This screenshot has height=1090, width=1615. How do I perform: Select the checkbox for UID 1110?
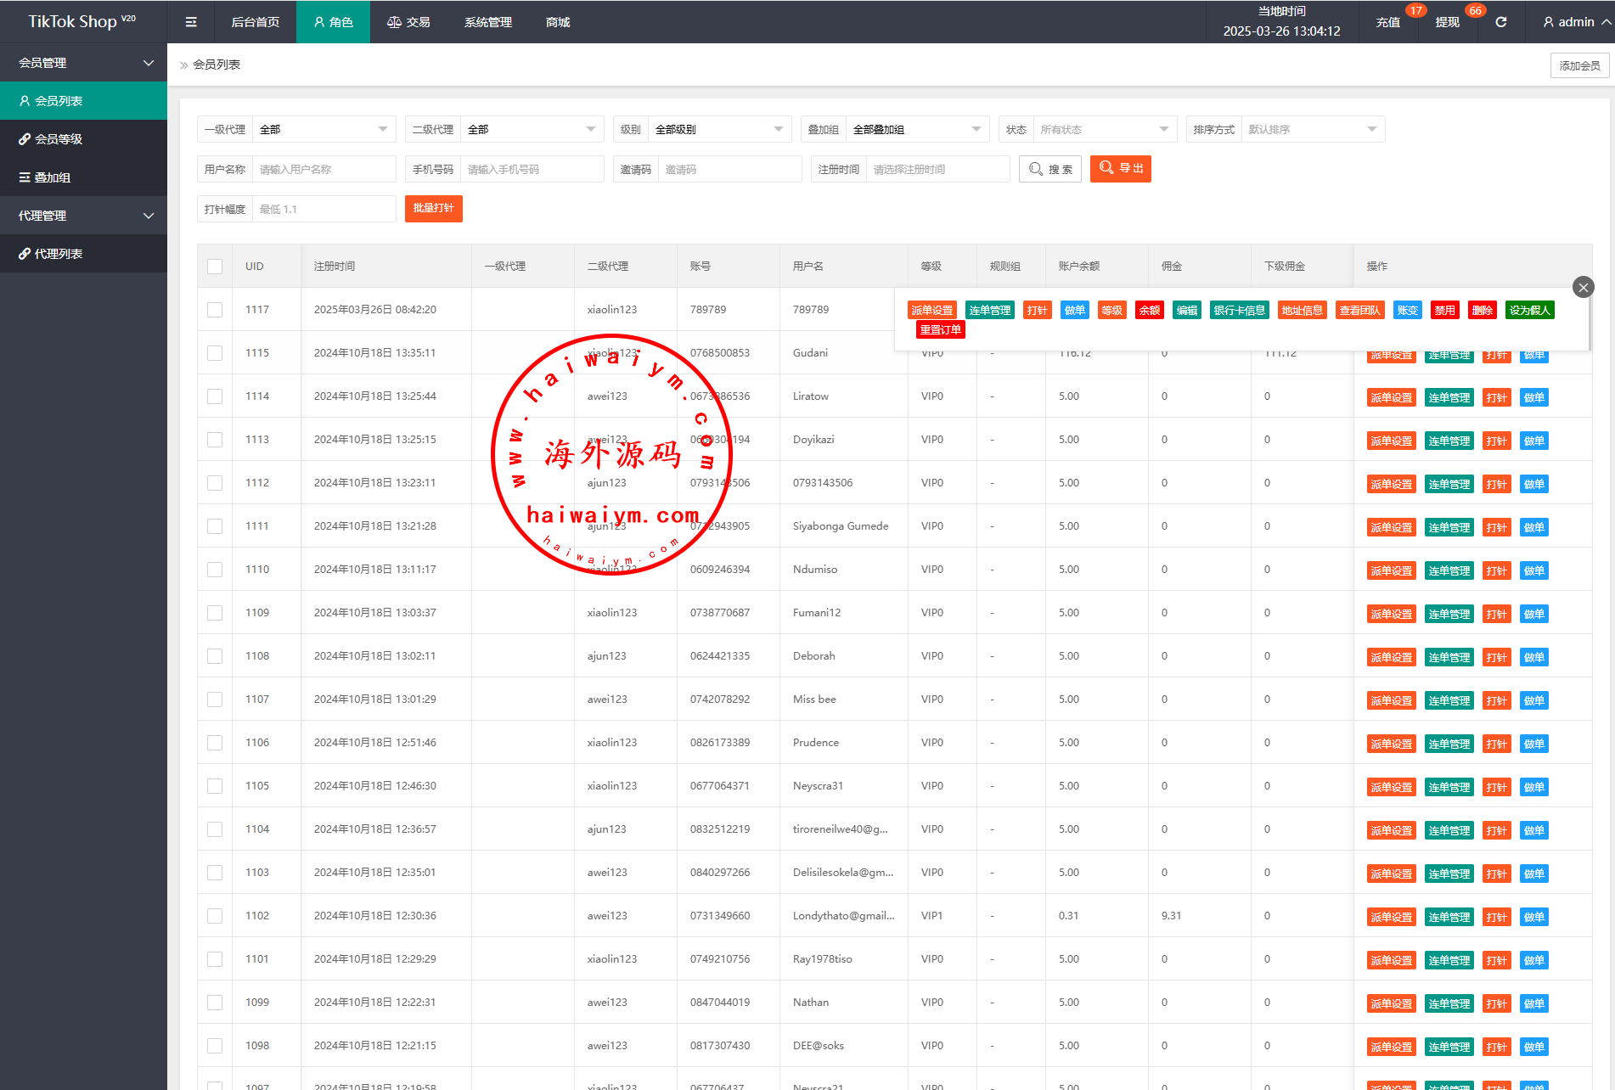[215, 570]
